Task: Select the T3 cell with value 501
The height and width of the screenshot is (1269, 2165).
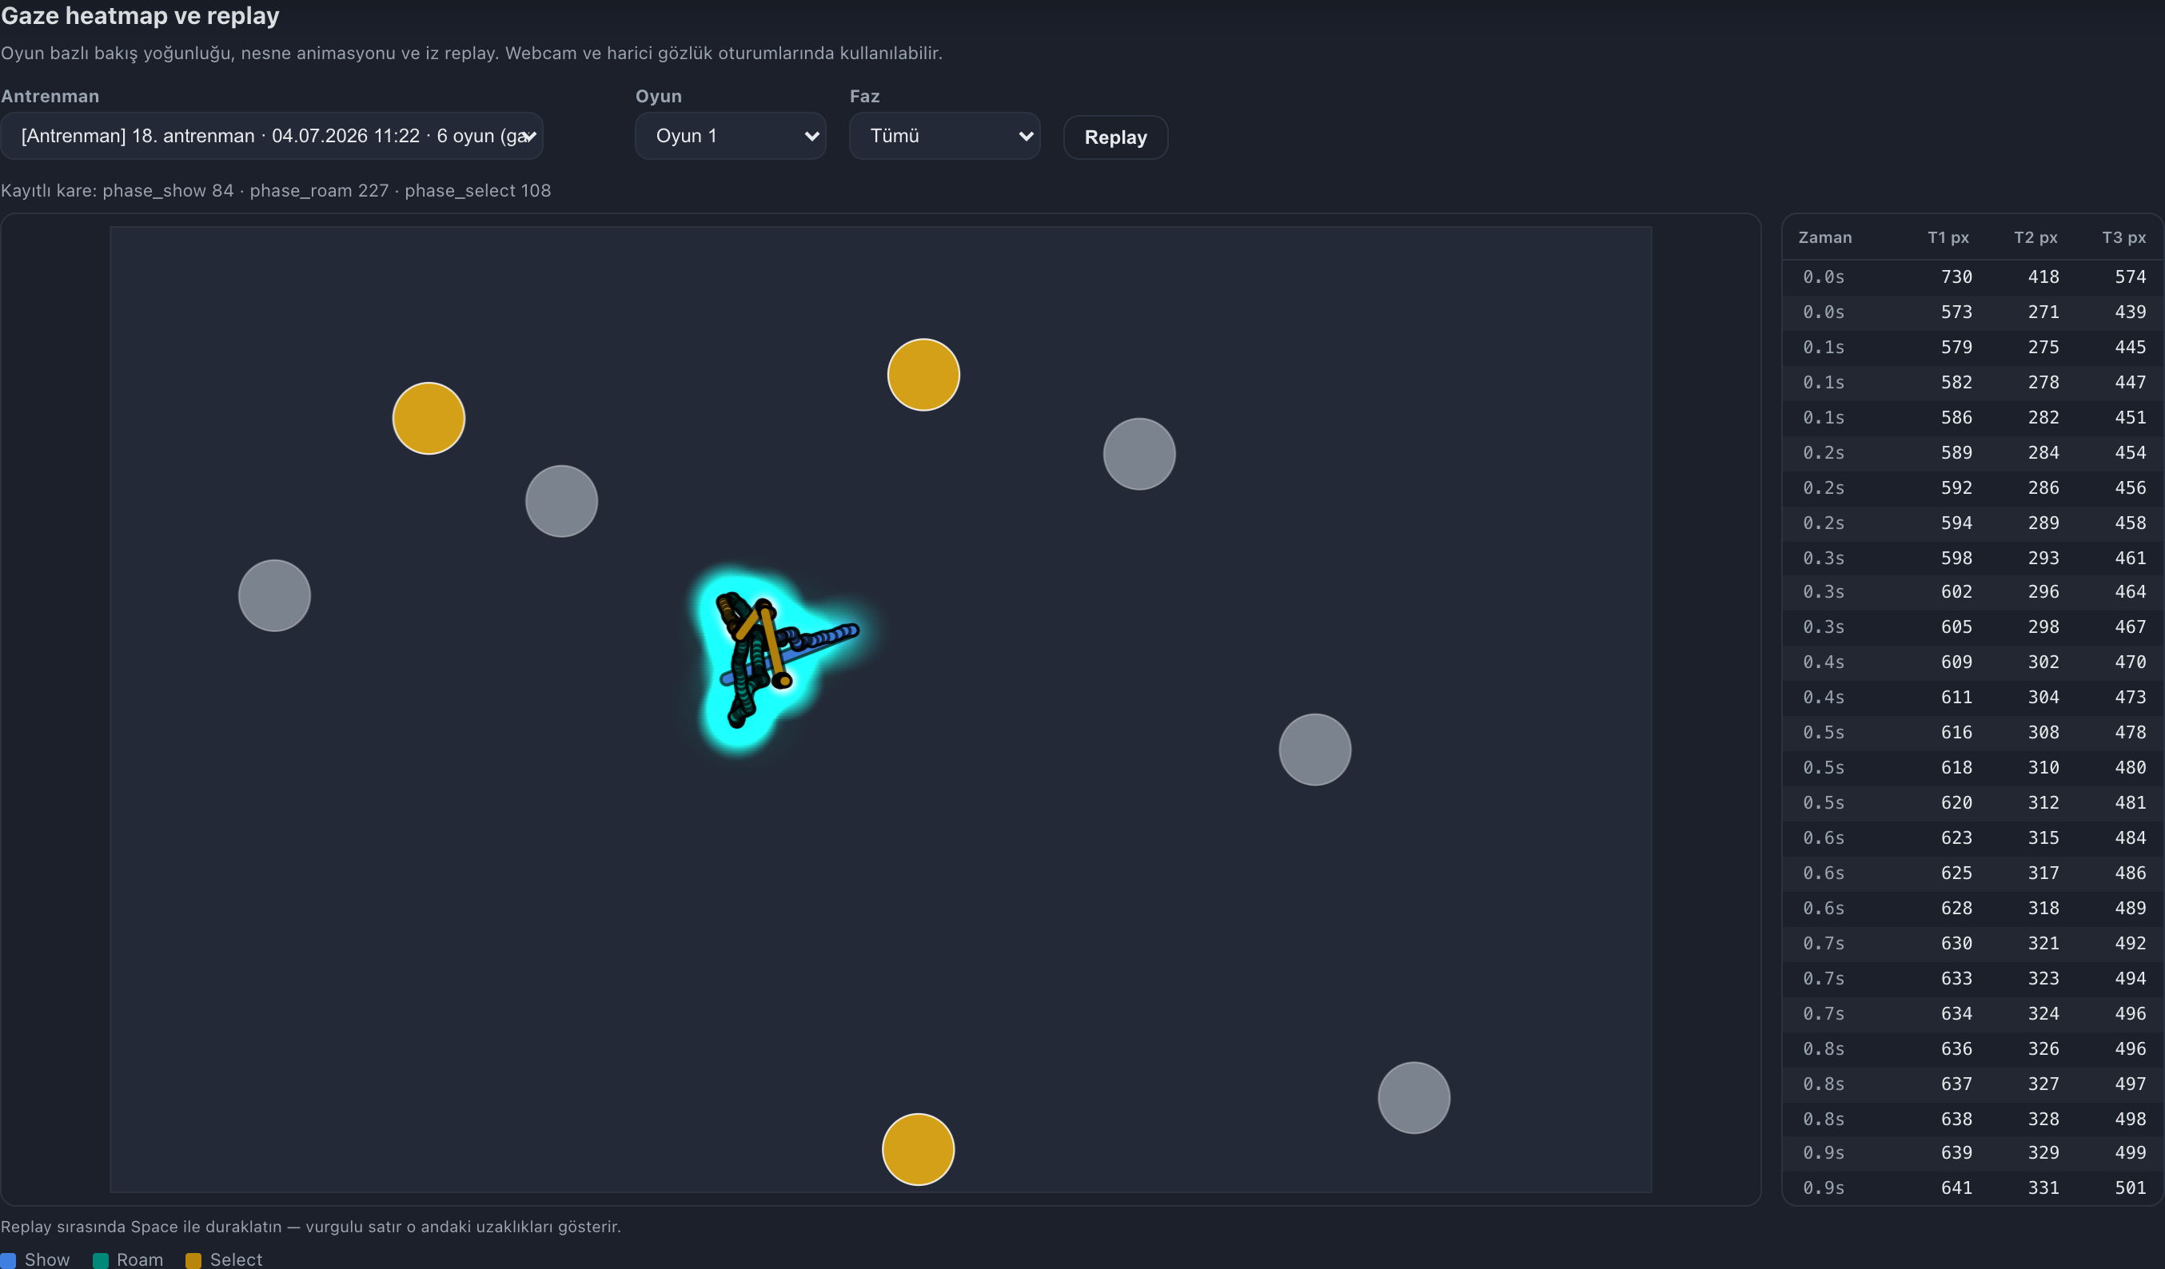Action: coord(2130,1188)
